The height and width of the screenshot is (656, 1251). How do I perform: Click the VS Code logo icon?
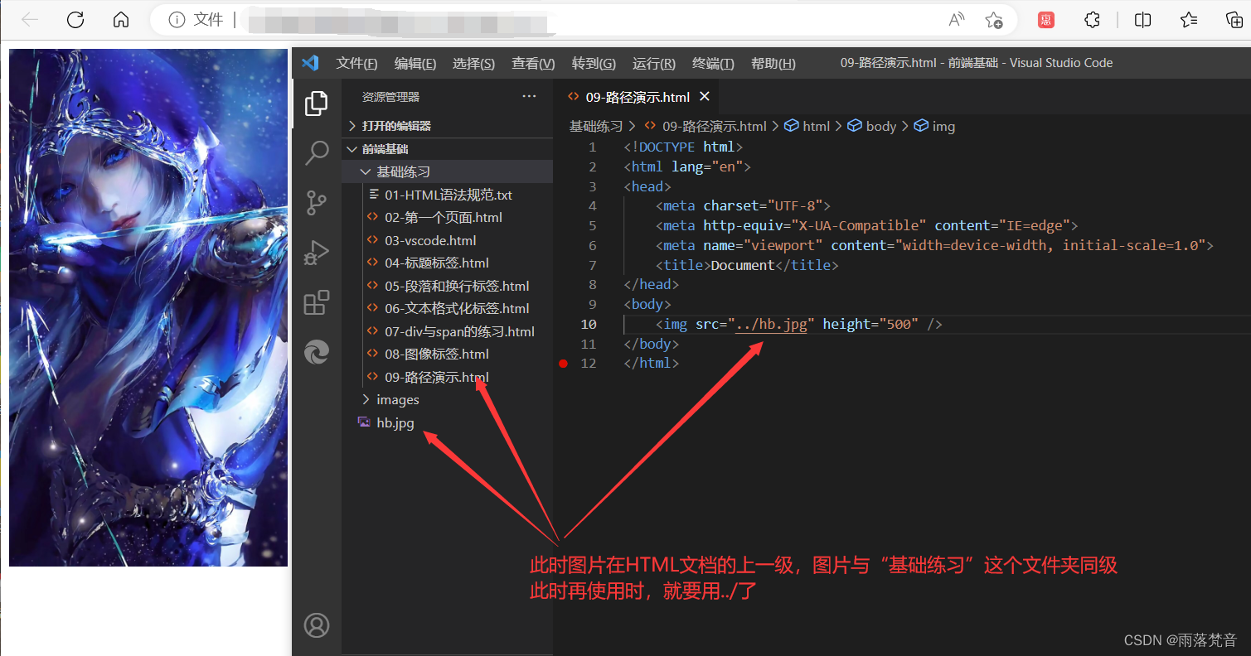click(x=310, y=63)
